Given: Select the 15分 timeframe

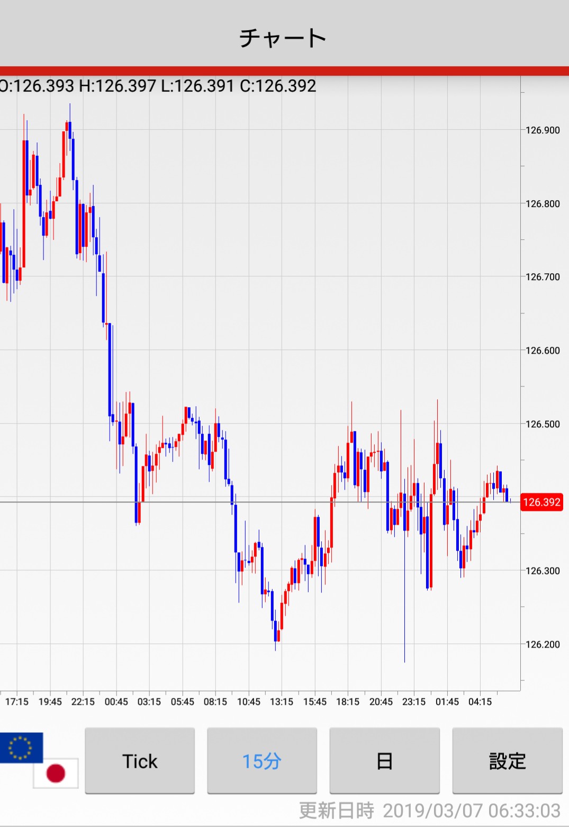Looking at the screenshot, I should click(x=262, y=761).
